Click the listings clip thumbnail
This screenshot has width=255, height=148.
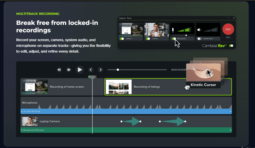[119, 87]
